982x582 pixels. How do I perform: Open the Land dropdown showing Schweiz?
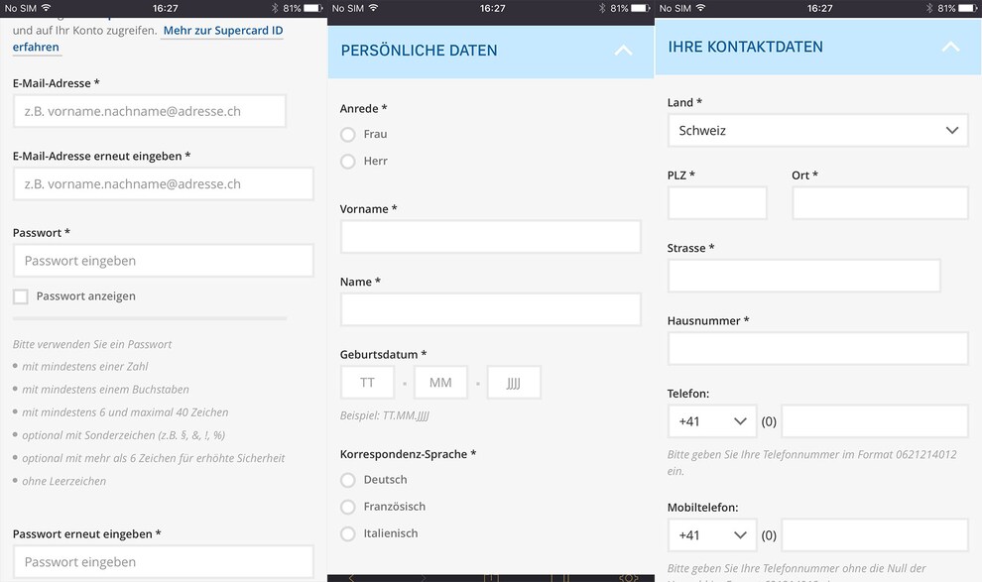818,130
